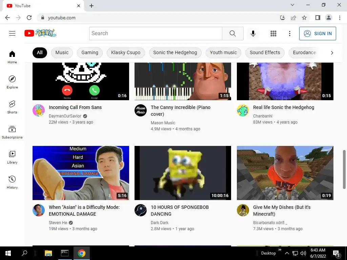Select the Eurodance chip
The image size is (347, 260).
coord(304,52)
